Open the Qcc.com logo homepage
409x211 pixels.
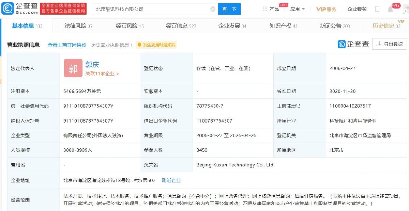tap(20, 9)
